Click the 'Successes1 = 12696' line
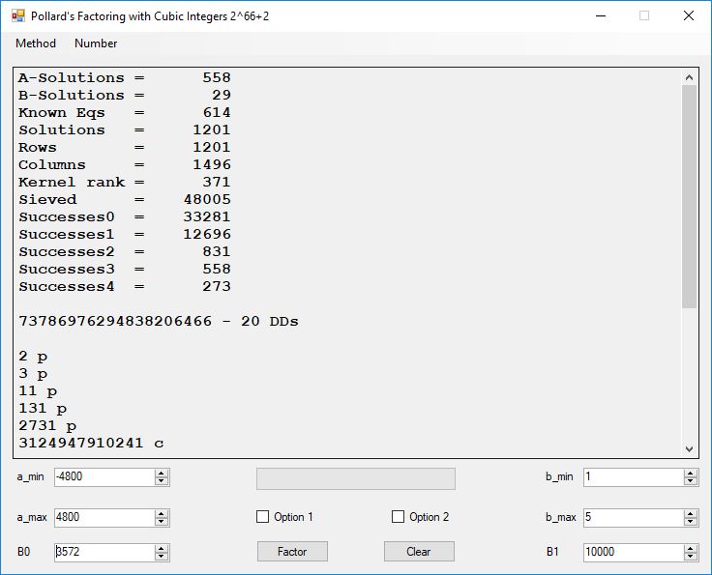 (x=125, y=235)
